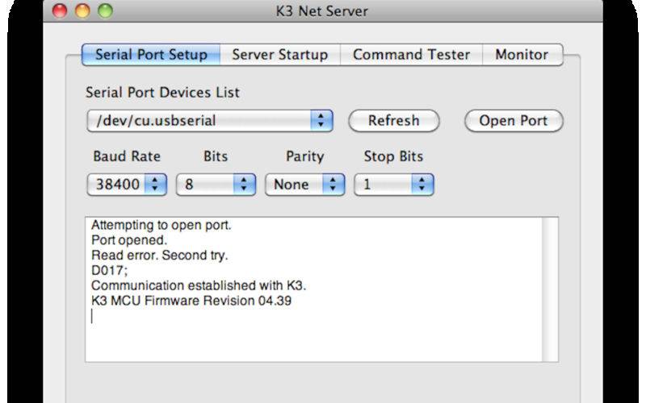Click the log text scrollbar track

(550, 289)
